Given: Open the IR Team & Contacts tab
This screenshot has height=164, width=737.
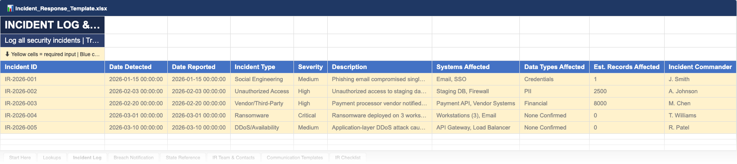Looking at the screenshot, I should (233, 158).
